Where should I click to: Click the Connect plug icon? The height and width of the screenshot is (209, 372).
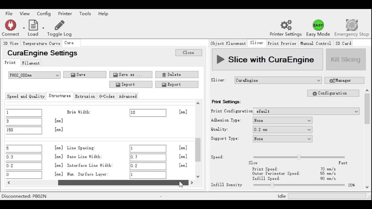[x=10, y=25]
